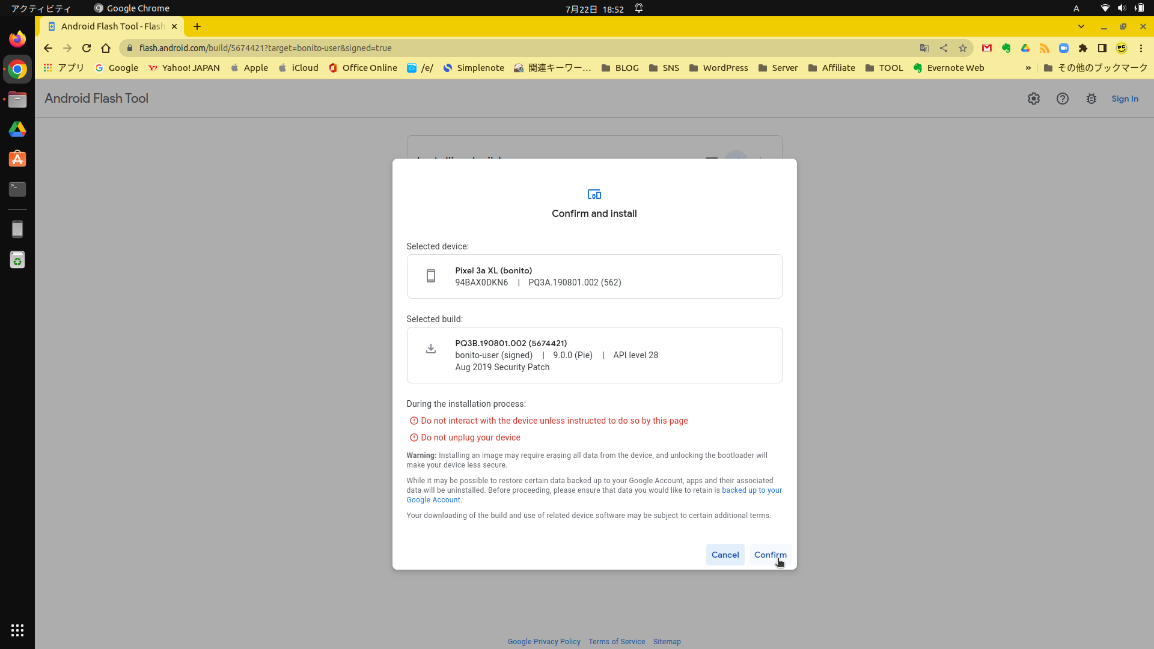Reload the current page
The height and width of the screenshot is (649, 1154).
tap(87, 48)
